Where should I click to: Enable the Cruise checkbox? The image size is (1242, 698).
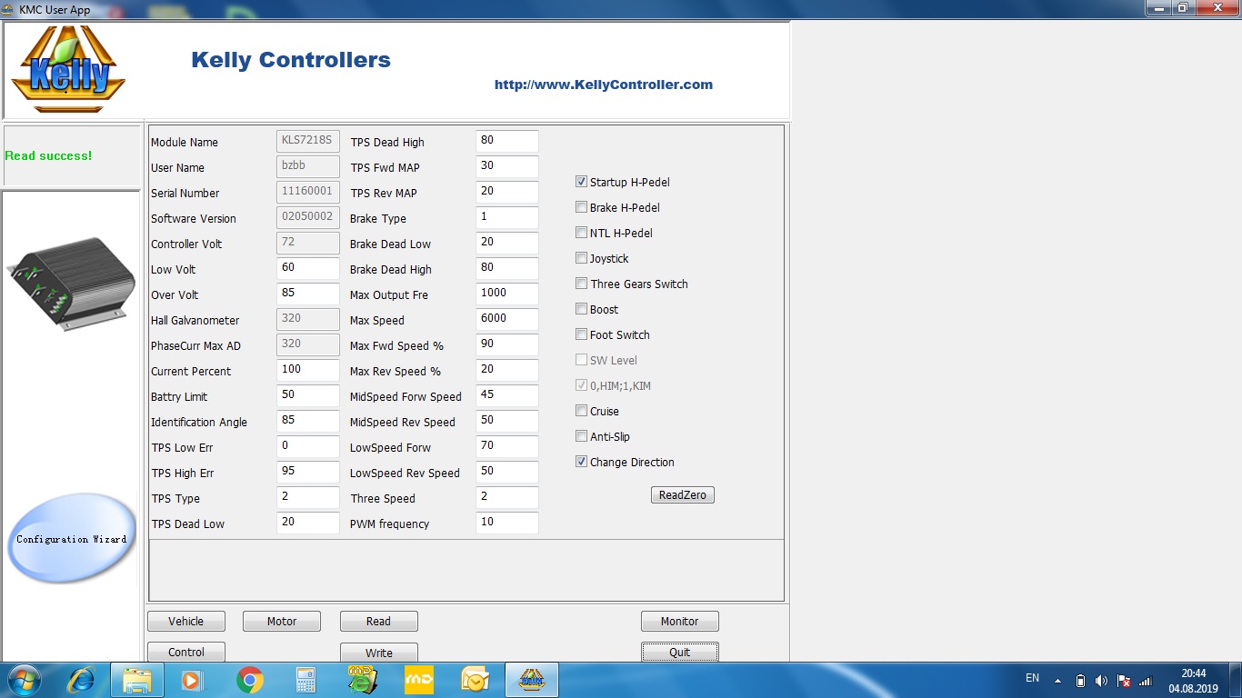point(582,411)
